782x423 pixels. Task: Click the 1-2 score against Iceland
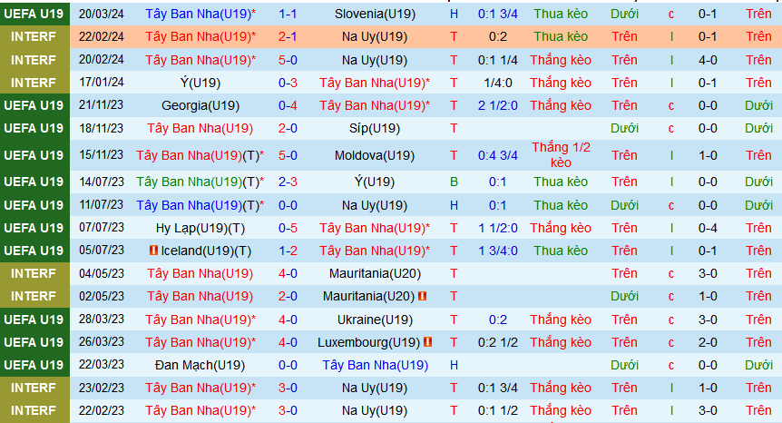click(x=288, y=251)
